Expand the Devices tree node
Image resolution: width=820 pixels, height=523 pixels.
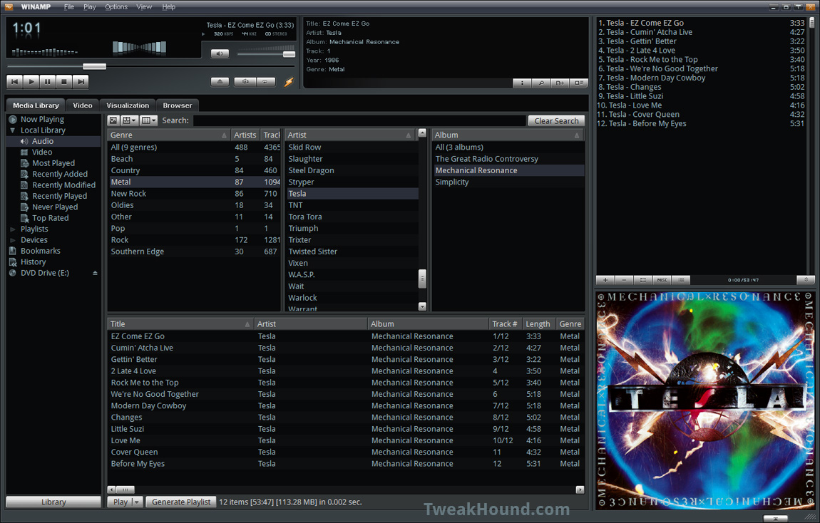pyautogui.click(x=13, y=240)
